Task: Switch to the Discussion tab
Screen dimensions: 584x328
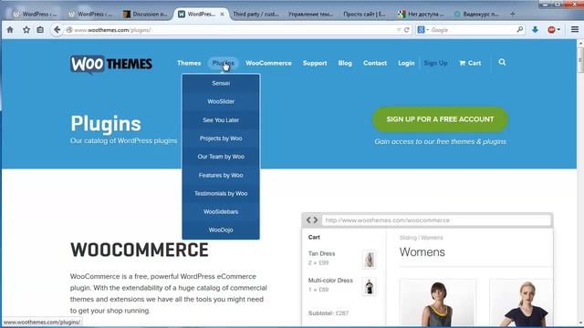Action: pyautogui.click(x=145, y=15)
